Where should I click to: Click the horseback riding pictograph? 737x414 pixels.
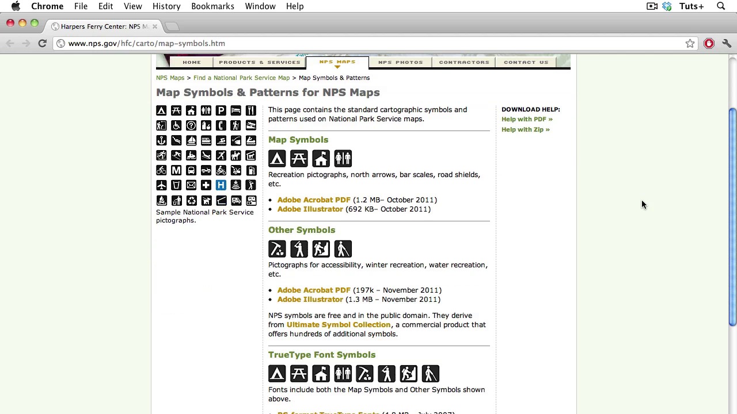236,155
